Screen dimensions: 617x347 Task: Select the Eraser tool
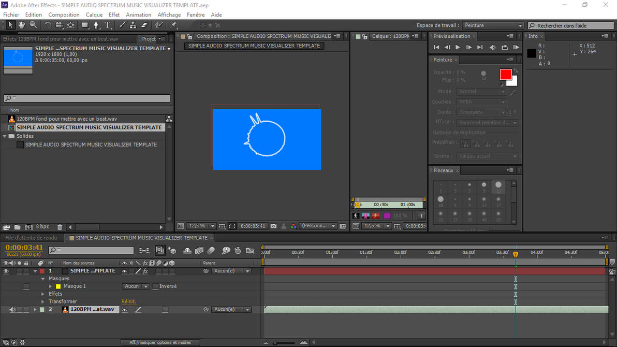(x=145, y=25)
